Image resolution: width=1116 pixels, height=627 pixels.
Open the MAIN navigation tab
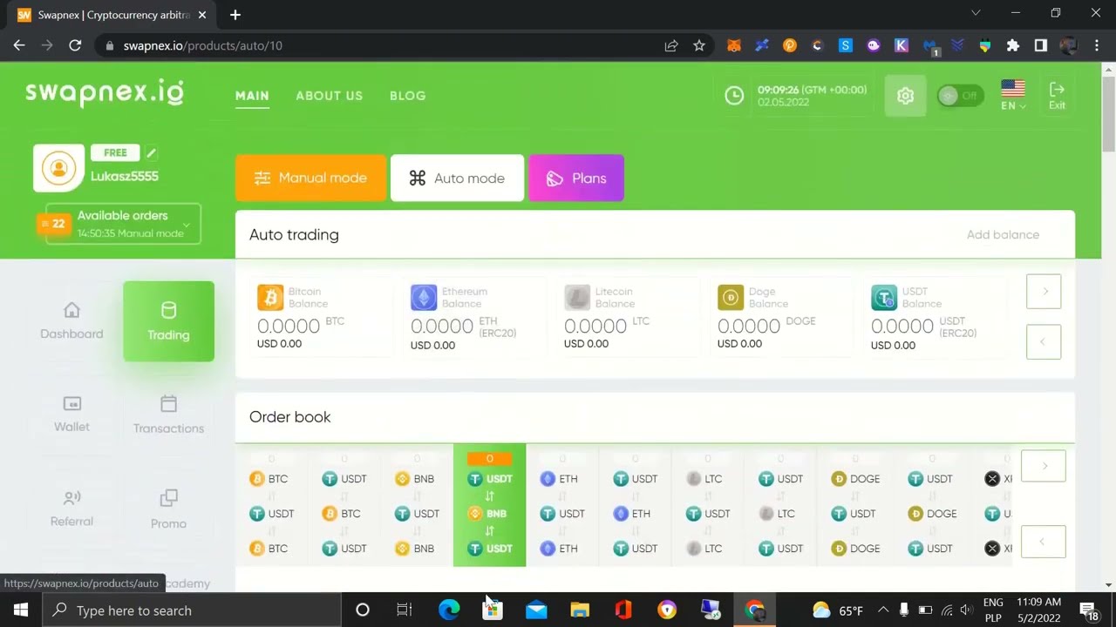tap(252, 96)
